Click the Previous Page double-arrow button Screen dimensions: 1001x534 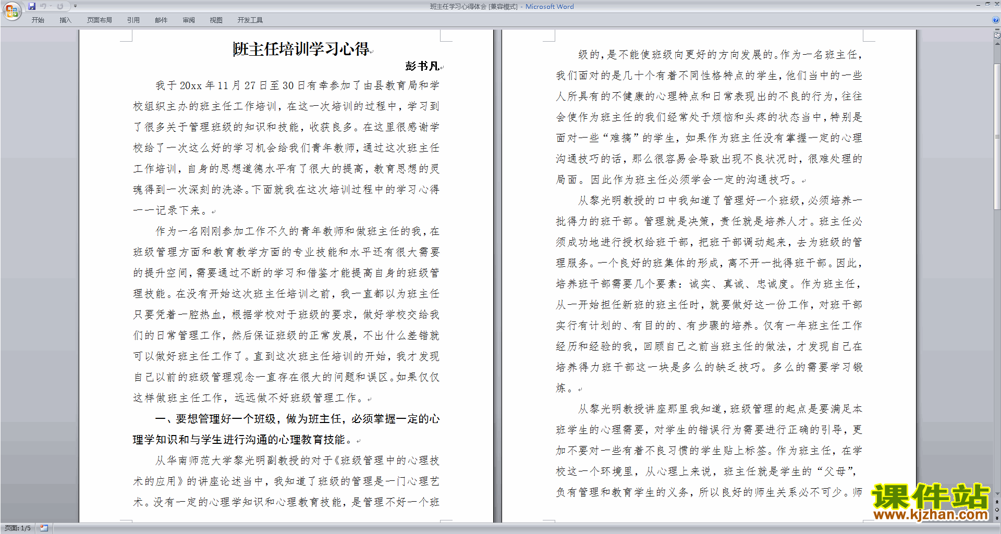click(x=997, y=502)
